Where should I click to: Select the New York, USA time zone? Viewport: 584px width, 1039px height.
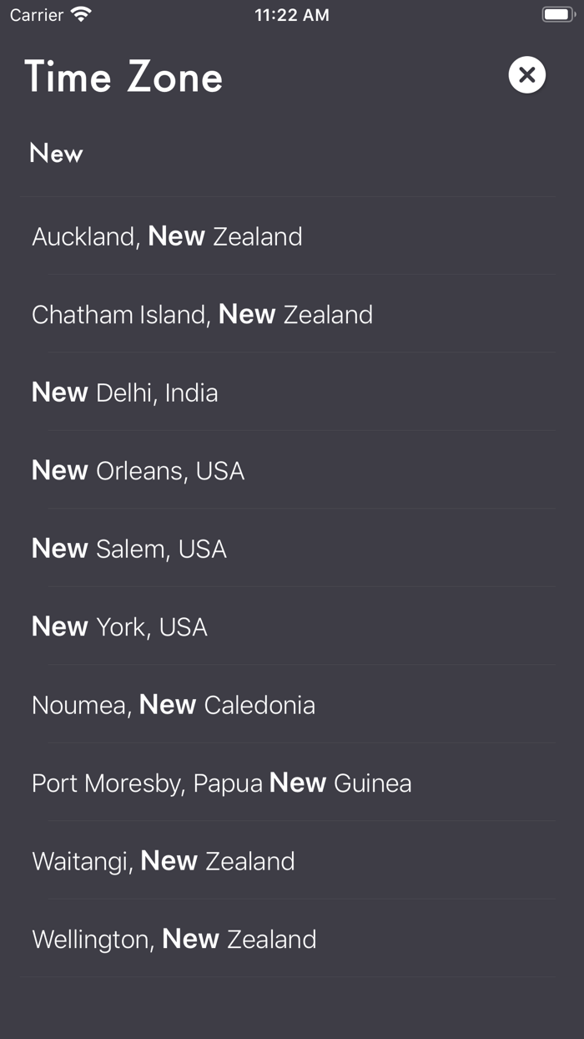coord(119,626)
